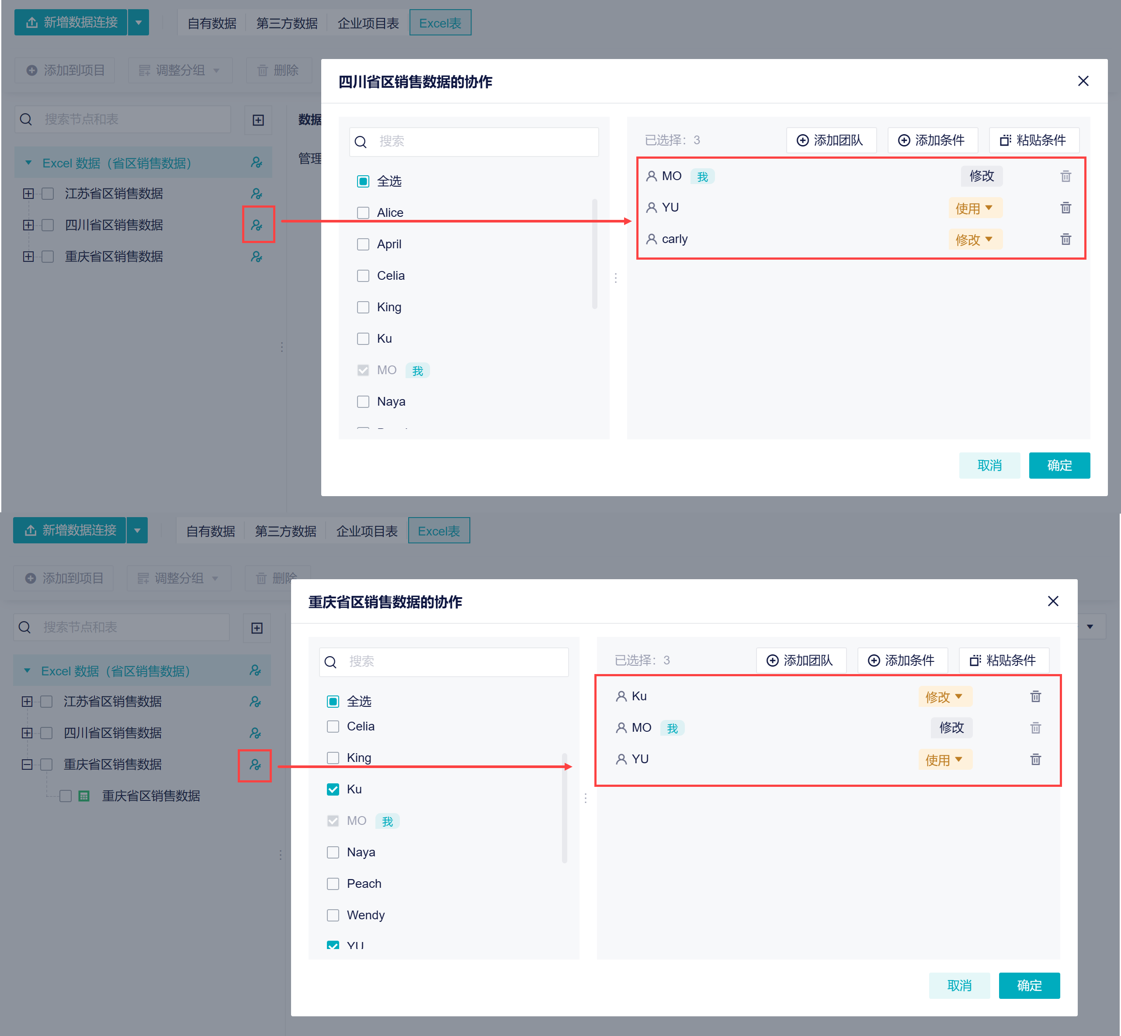
Task: Open collaboration icon for 江苏省区销售数据 in upper tree
Action: pos(257,193)
